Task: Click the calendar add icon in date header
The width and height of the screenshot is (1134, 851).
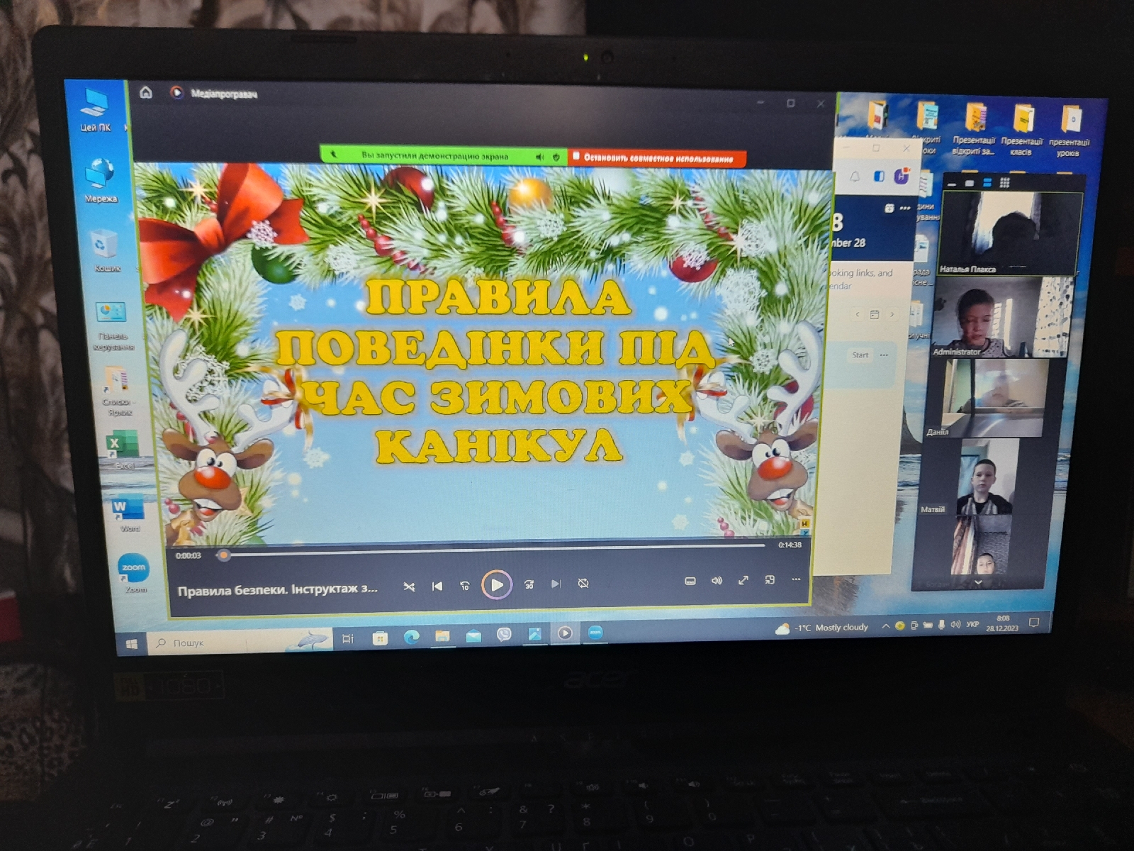Action: coord(889,208)
